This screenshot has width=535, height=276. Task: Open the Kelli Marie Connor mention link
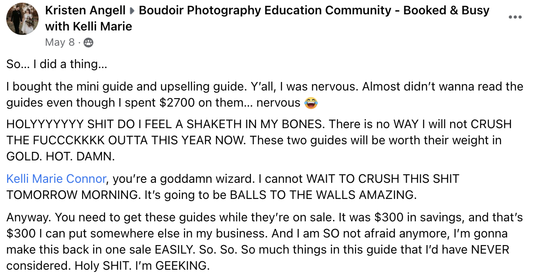click(x=56, y=179)
